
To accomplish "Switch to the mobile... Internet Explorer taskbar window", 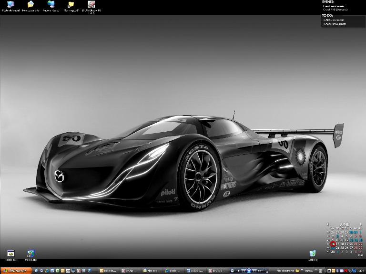I will [x=173, y=271].
